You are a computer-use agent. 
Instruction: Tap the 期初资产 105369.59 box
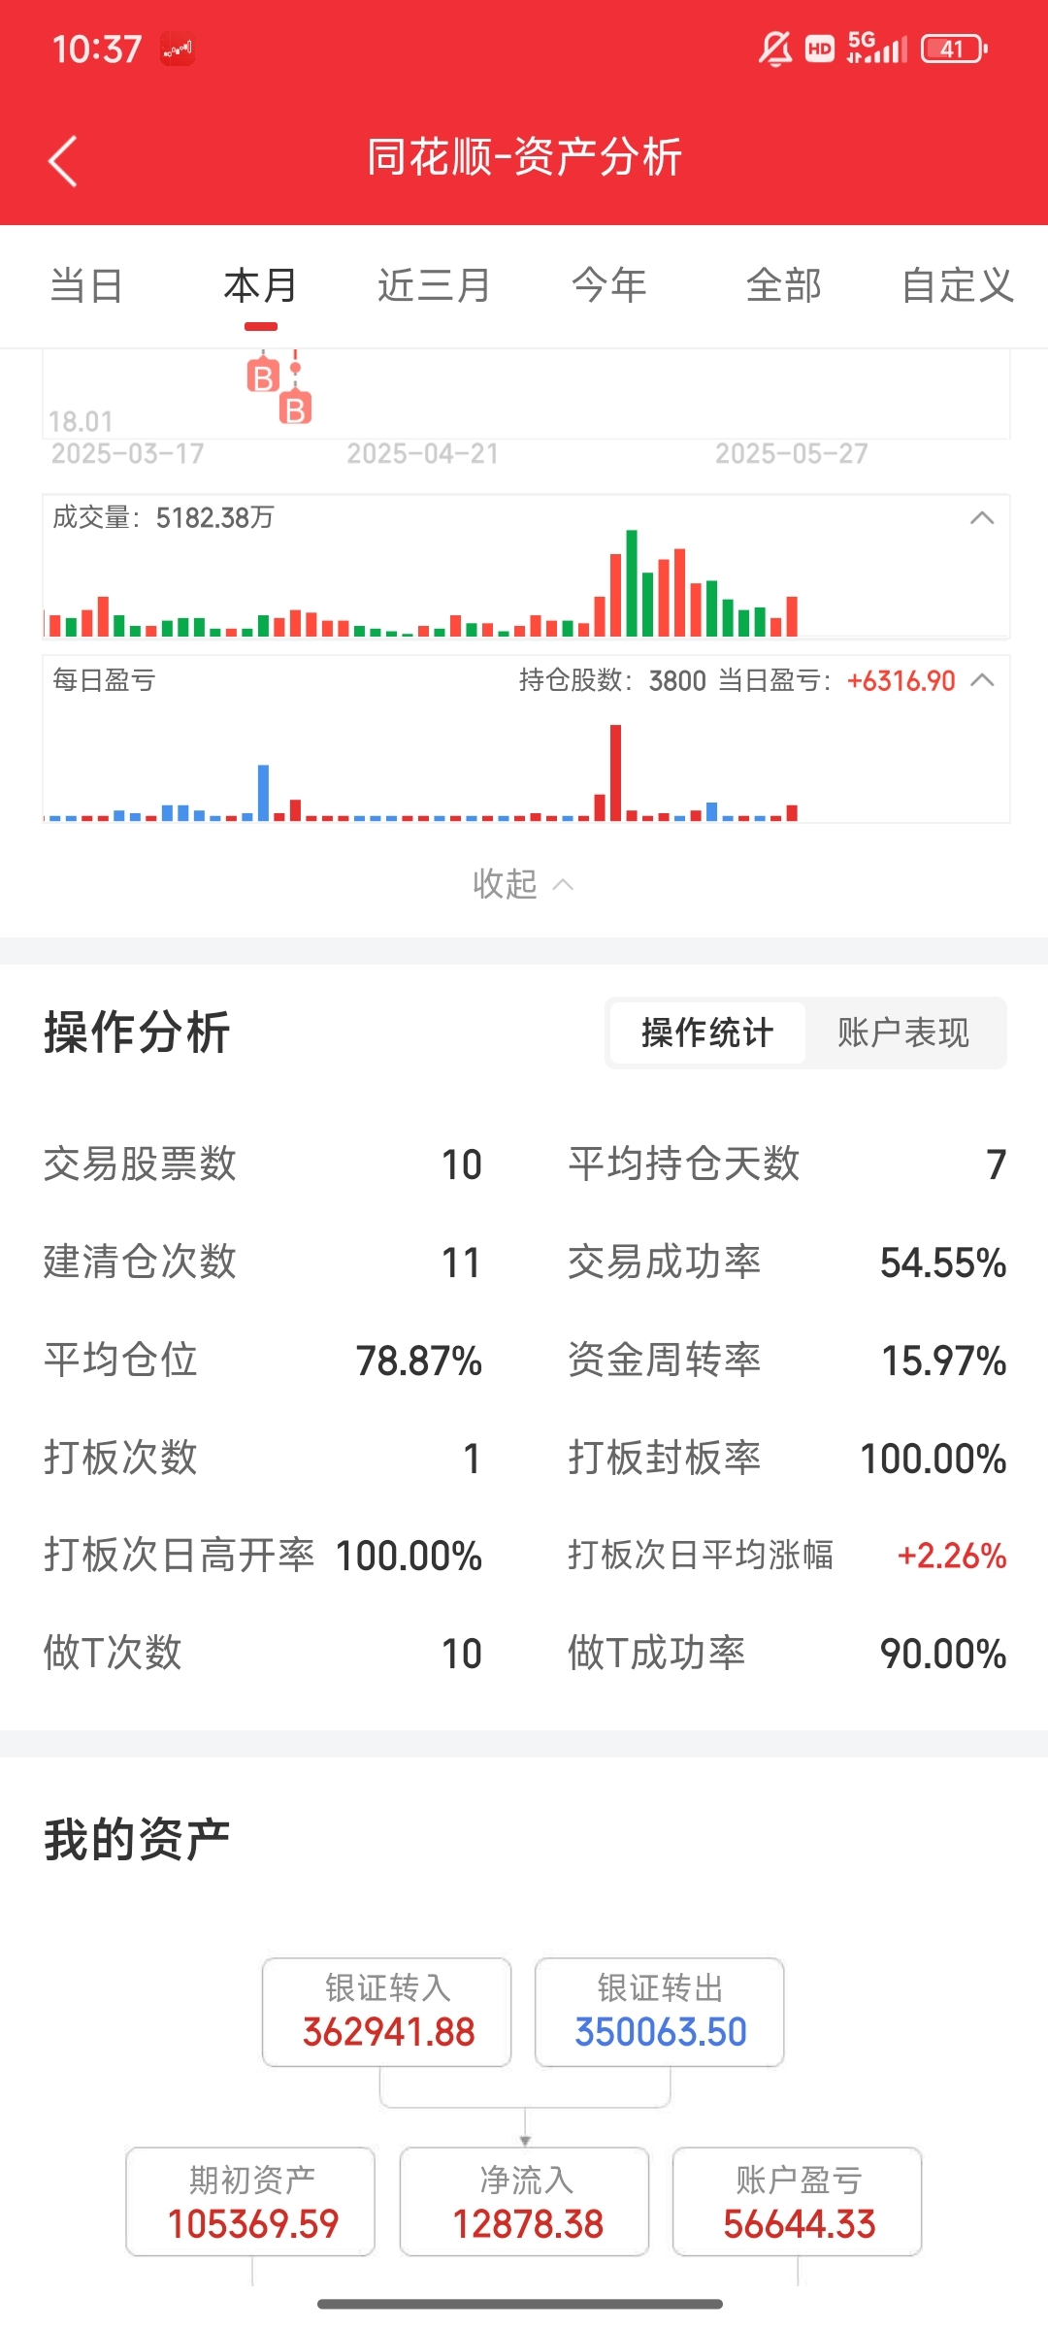point(250,2202)
